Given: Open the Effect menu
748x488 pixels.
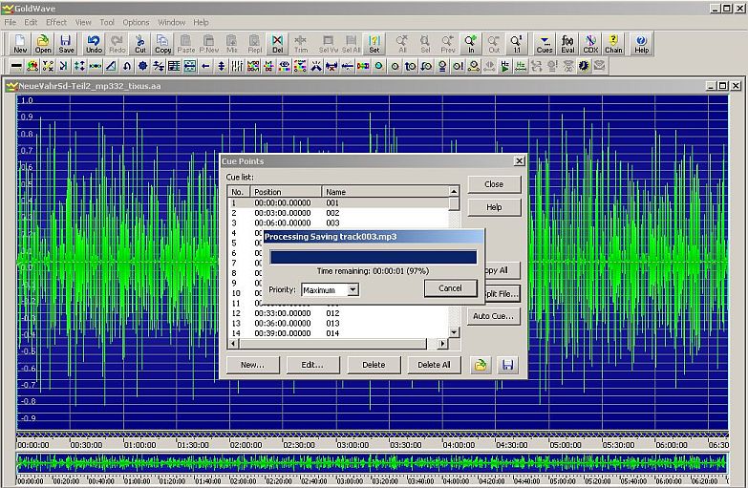Looking at the screenshot, I should point(56,22).
